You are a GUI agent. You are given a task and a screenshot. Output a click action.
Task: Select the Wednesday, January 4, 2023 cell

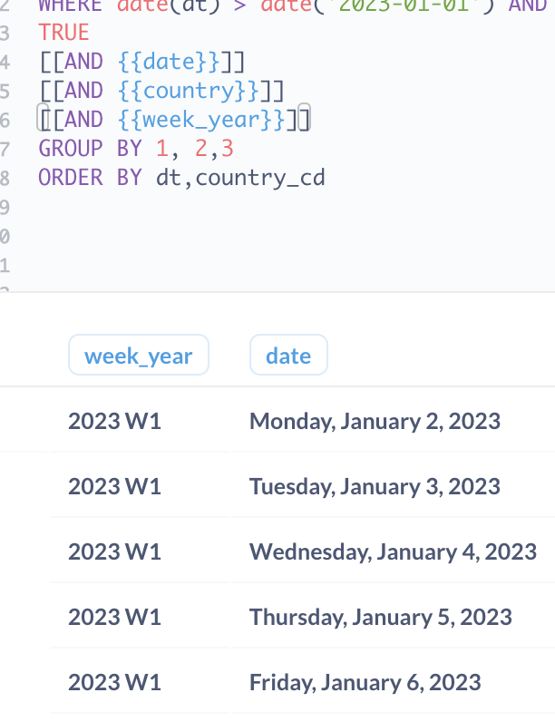[393, 551]
